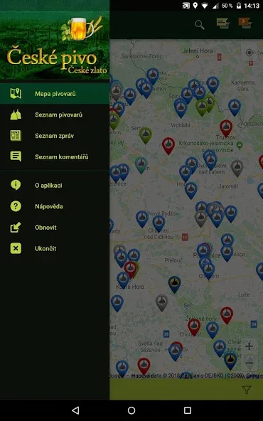
Task: Click the speech bubble icon for Seznam komentářů
Action: 16,156
